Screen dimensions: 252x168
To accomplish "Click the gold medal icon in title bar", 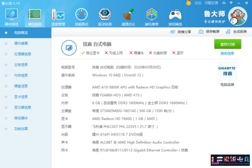I will 189,3.
